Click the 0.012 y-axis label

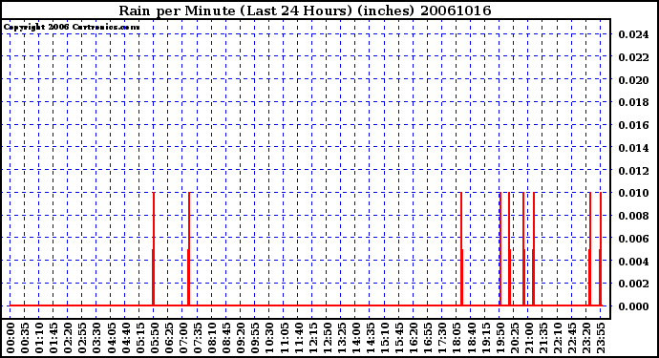pyautogui.click(x=633, y=171)
